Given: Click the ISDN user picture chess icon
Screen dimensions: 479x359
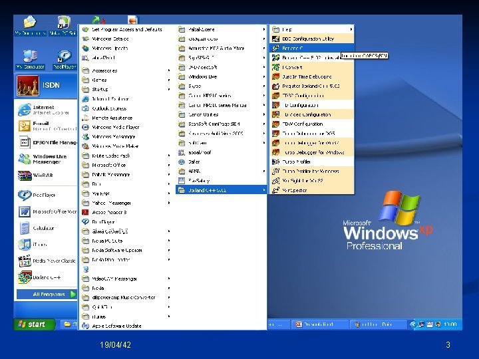Looking at the screenshot, I should [28, 86].
